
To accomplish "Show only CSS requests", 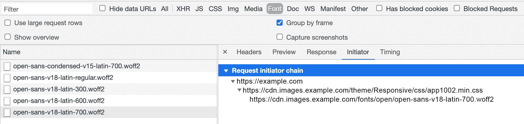I will (215, 9).
